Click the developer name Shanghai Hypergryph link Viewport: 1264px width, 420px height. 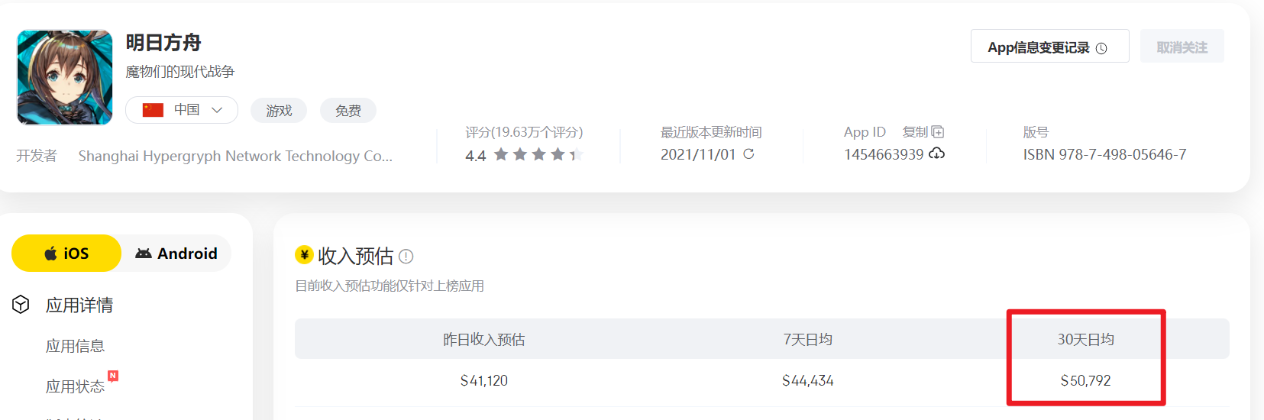[235, 156]
